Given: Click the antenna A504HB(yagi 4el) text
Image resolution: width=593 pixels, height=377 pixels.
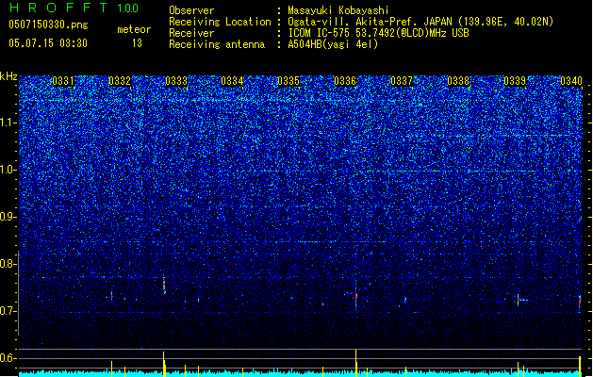Looking at the screenshot, I should tap(333, 44).
